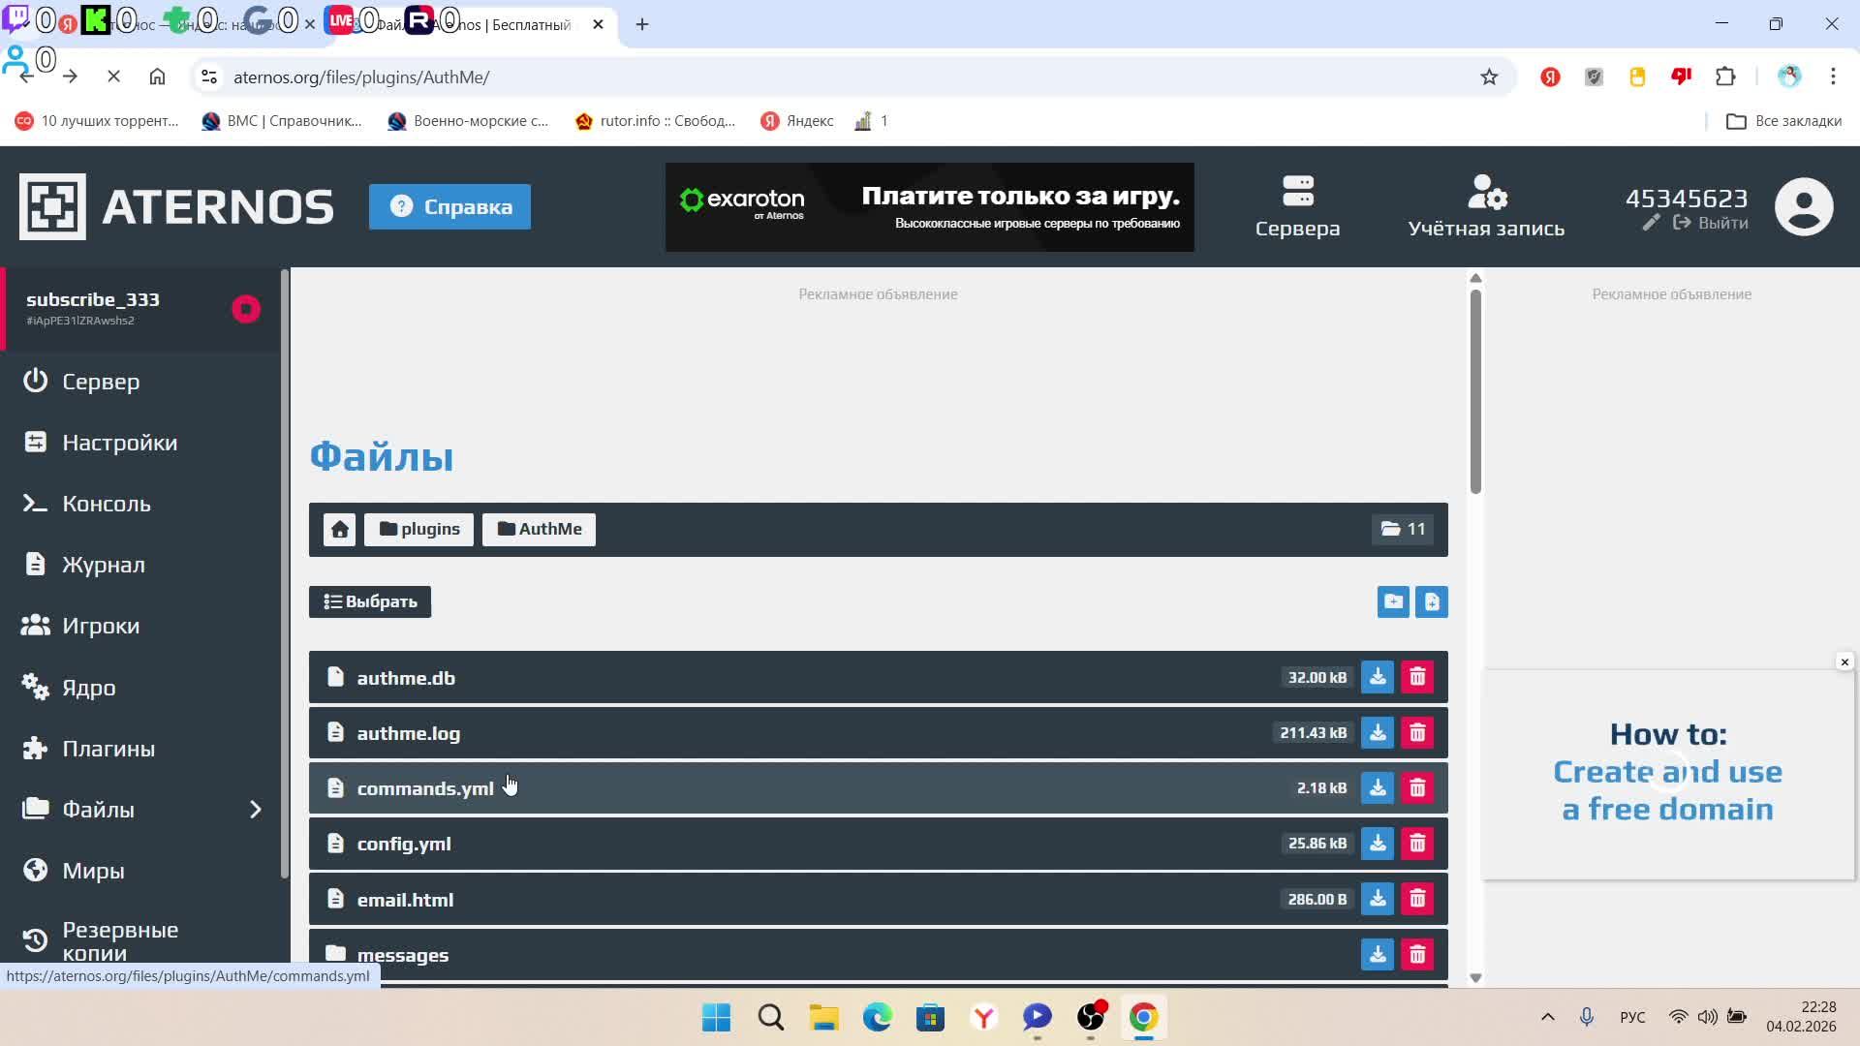The image size is (1860, 1046).
Task: Download the messages folder
Action: click(1377, 955)
